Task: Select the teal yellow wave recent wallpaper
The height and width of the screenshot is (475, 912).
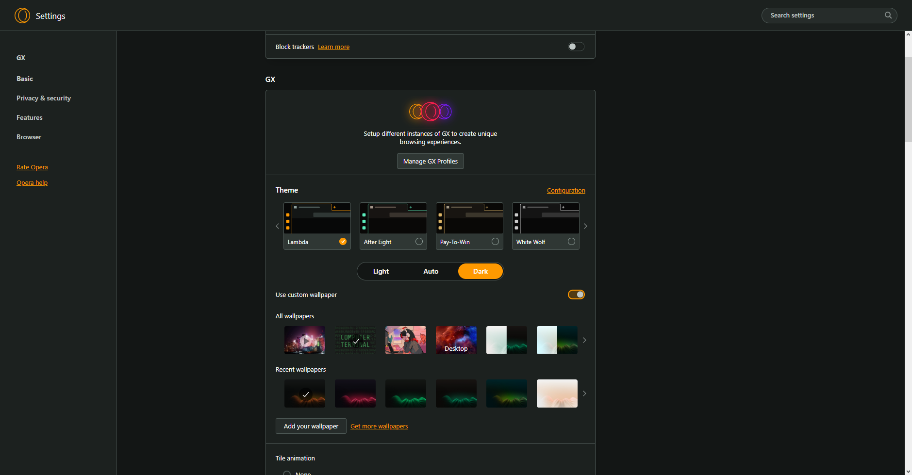Action: pos(507,393)
